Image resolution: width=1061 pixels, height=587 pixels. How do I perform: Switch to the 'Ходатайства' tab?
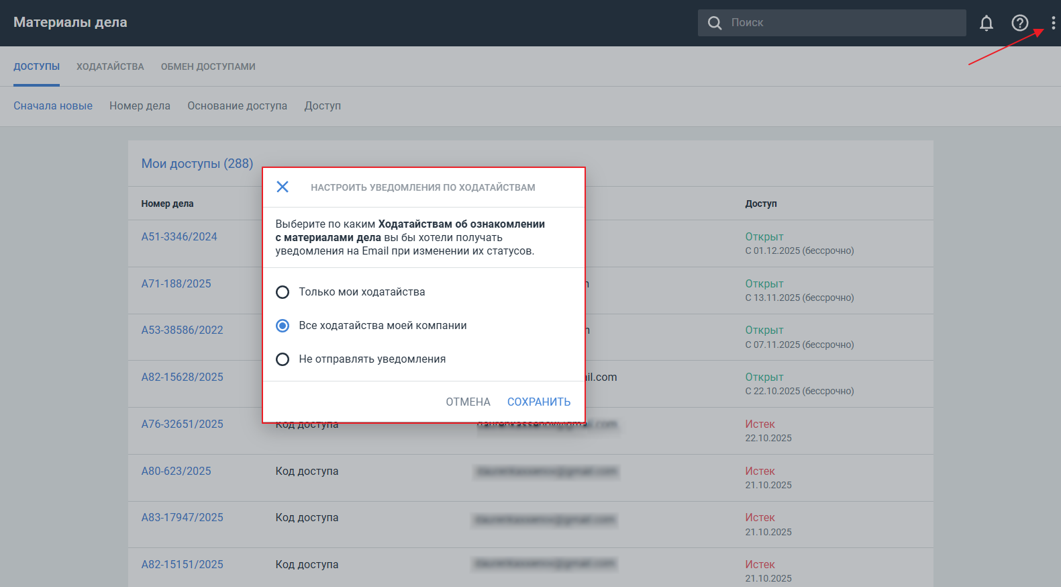click(x=110, y=66)
